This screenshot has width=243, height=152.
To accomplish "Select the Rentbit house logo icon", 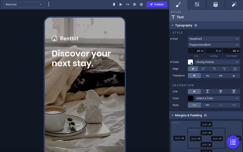I will (54, 38).
